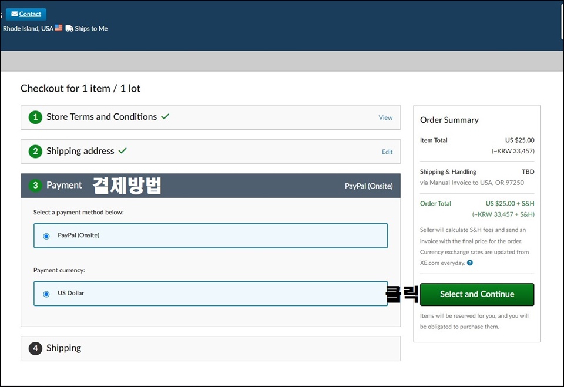Expand the Shipping section
564x387 pixels.
[210, 348]
